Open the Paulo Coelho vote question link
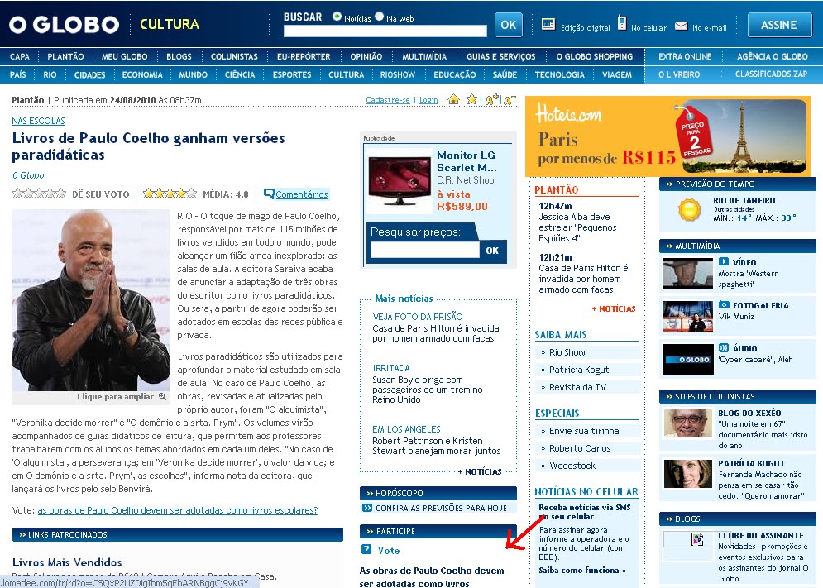823x588 pixels. coord(177,510)
